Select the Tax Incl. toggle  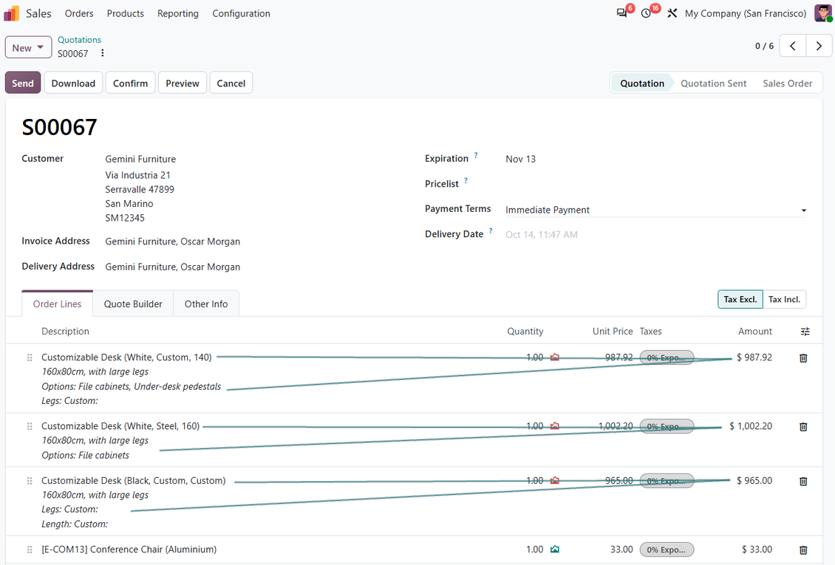[x=785, y=300]
